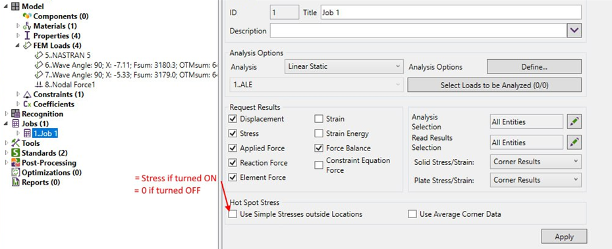Viewport: 612px width, 249px height.
Task: Click Select Loads to be Analyzed
Action: (495, 85)
